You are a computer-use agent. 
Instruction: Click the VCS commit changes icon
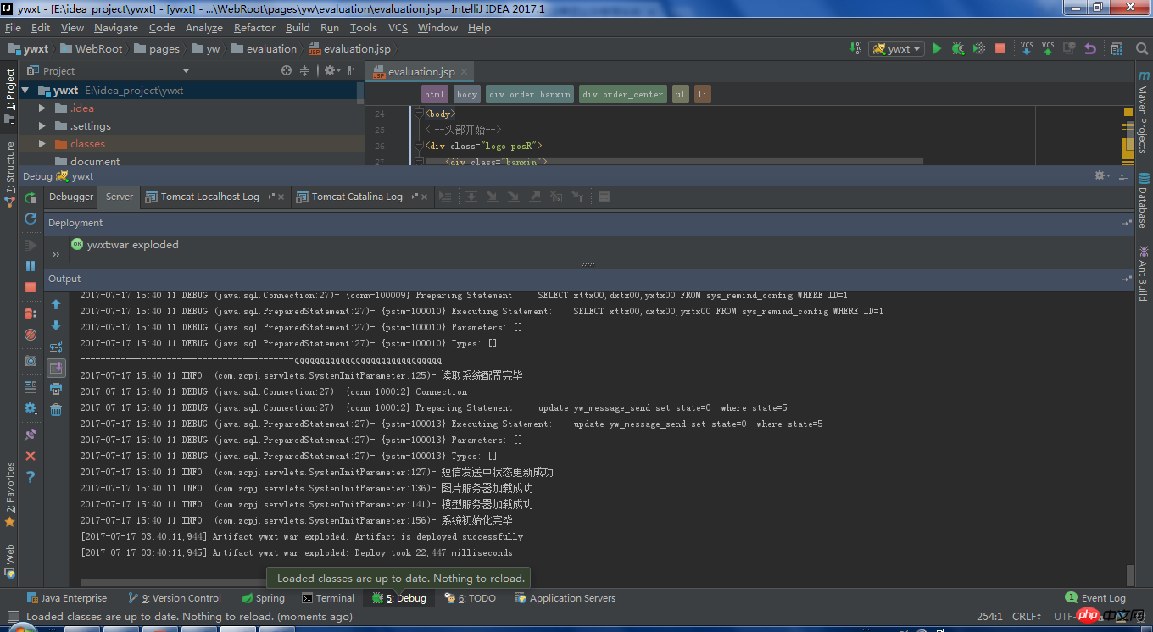(x=1048, y=49)
